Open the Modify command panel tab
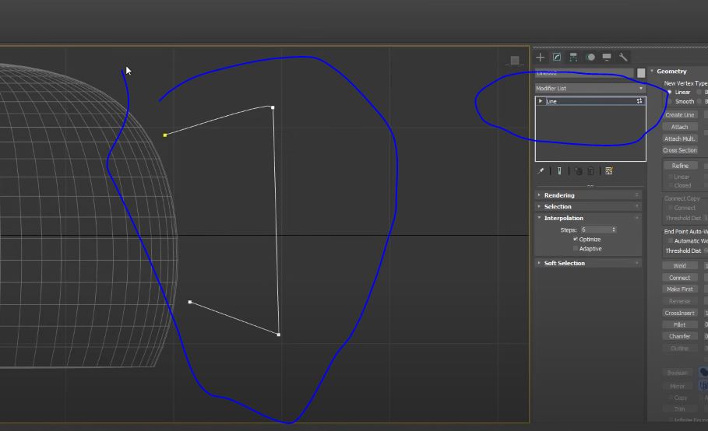 click(x=557, y=58)
